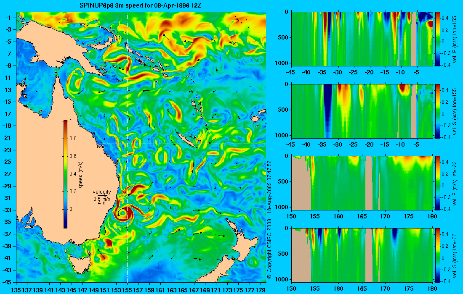Click the vel. S lon=155 depth section plot

pos(362,111)
